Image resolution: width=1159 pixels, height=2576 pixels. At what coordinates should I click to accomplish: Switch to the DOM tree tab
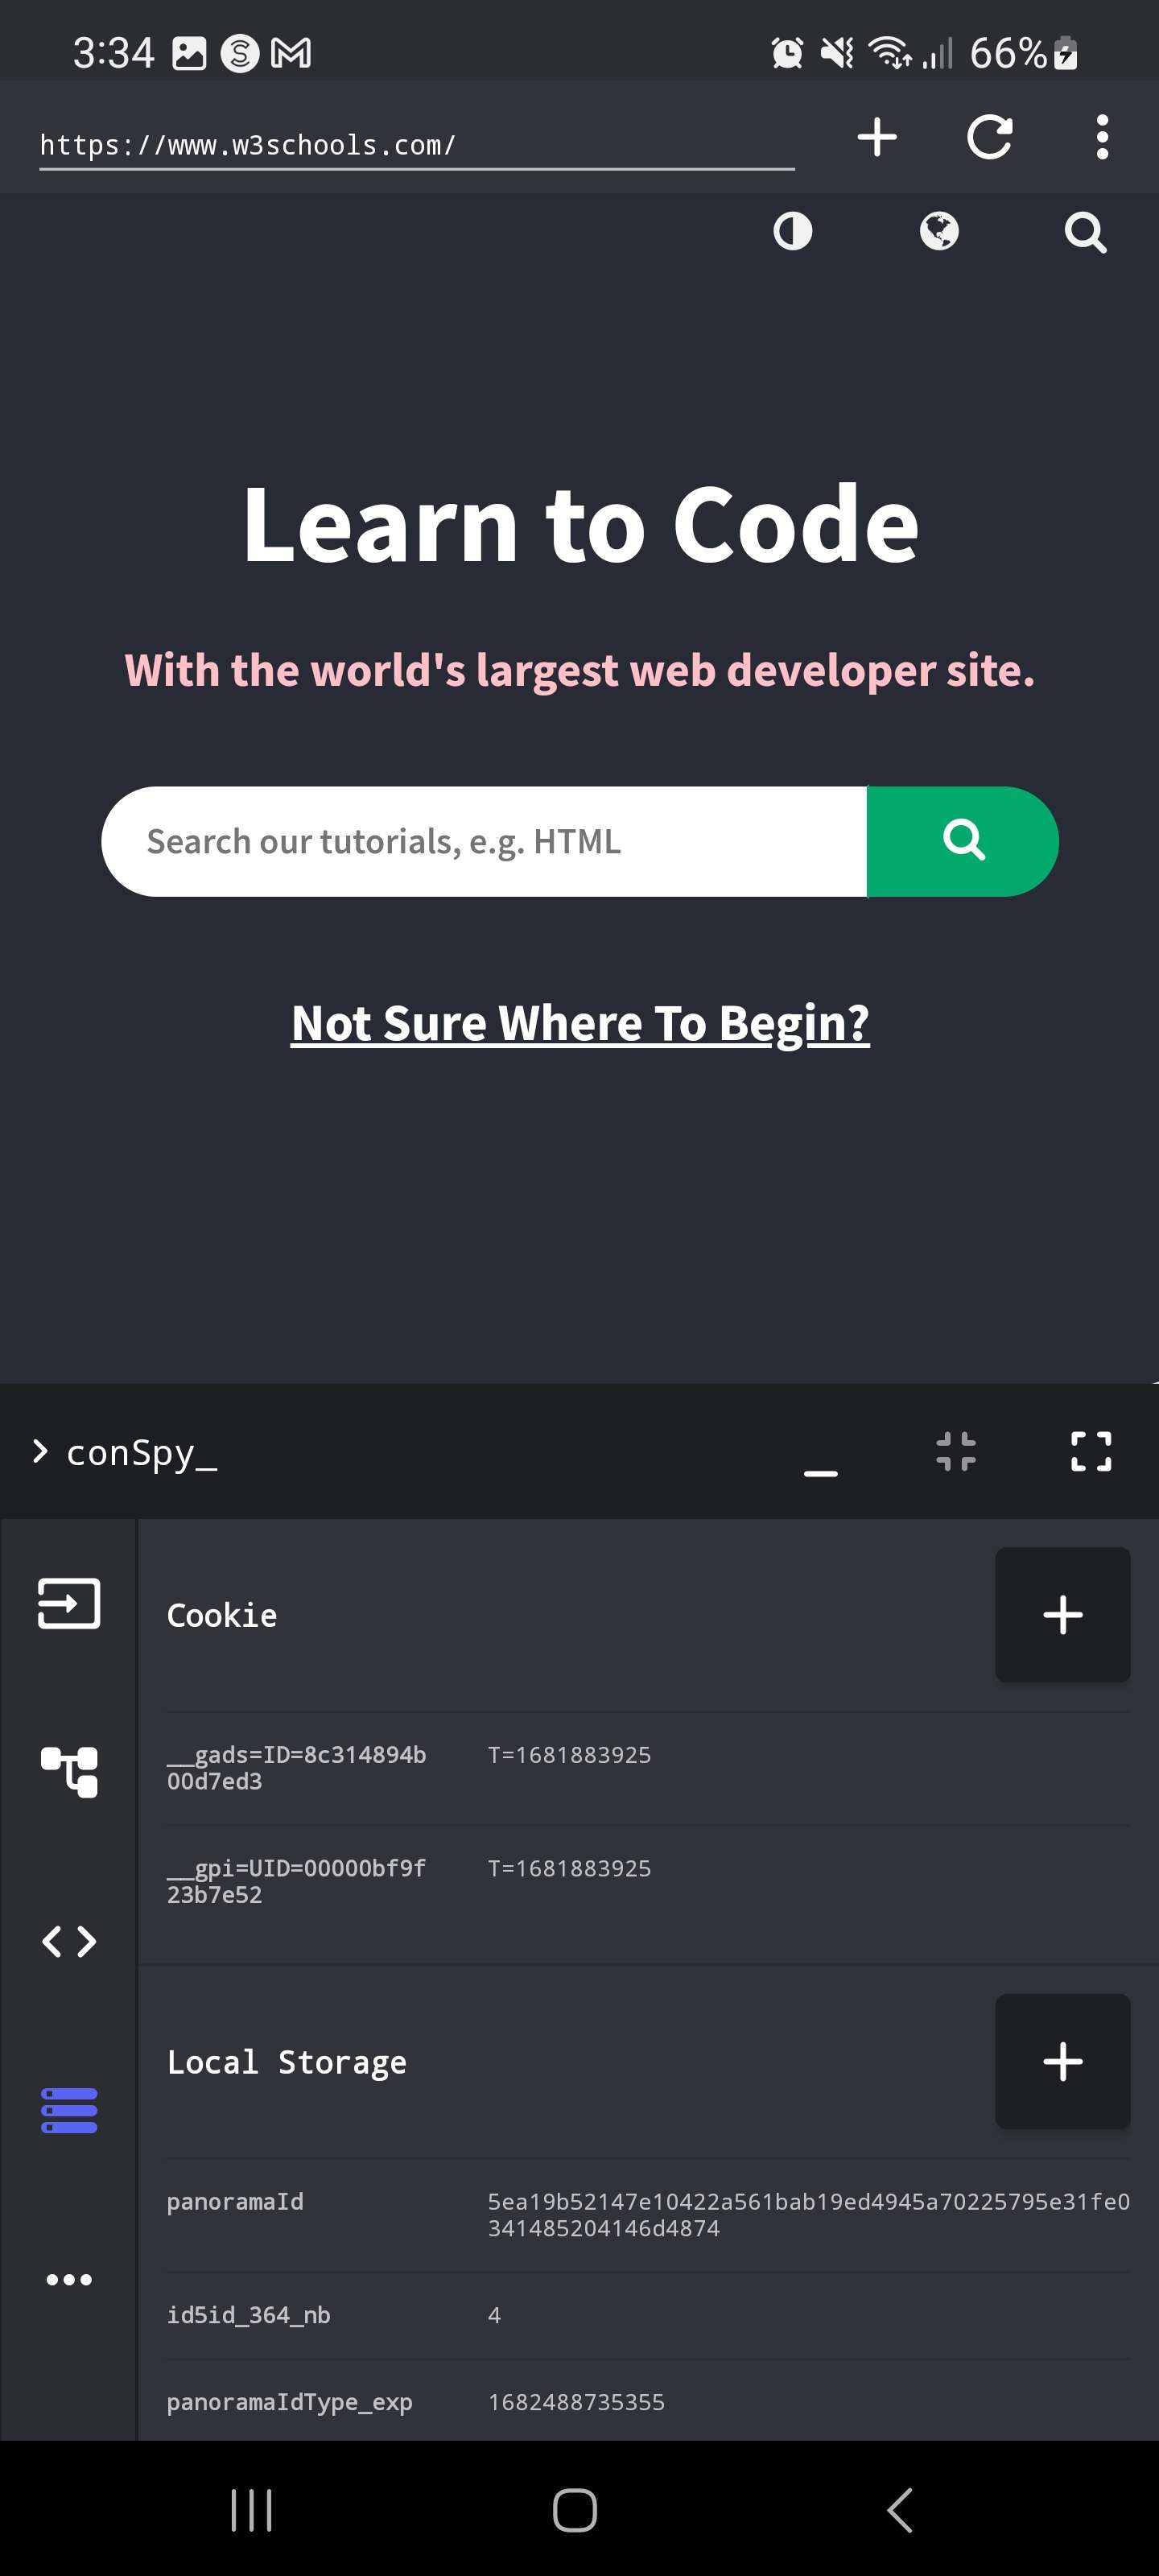tap(69, 1771)
